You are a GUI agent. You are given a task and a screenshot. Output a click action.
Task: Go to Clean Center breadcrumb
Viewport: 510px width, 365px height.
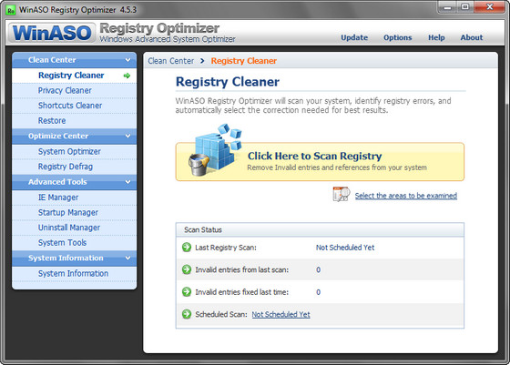pos(171,61)
